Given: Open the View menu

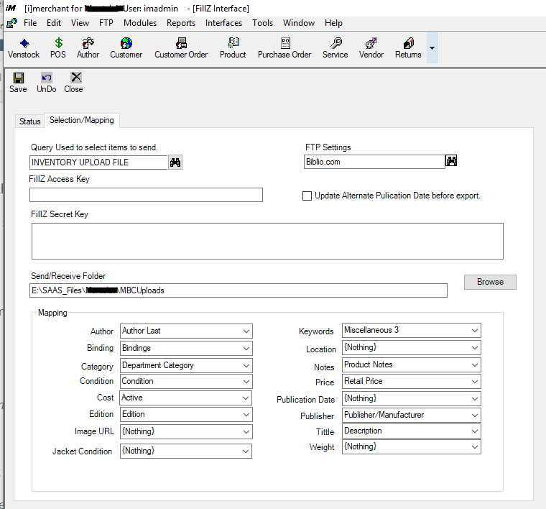Looking at the screenshot, I should pos(80,23).
